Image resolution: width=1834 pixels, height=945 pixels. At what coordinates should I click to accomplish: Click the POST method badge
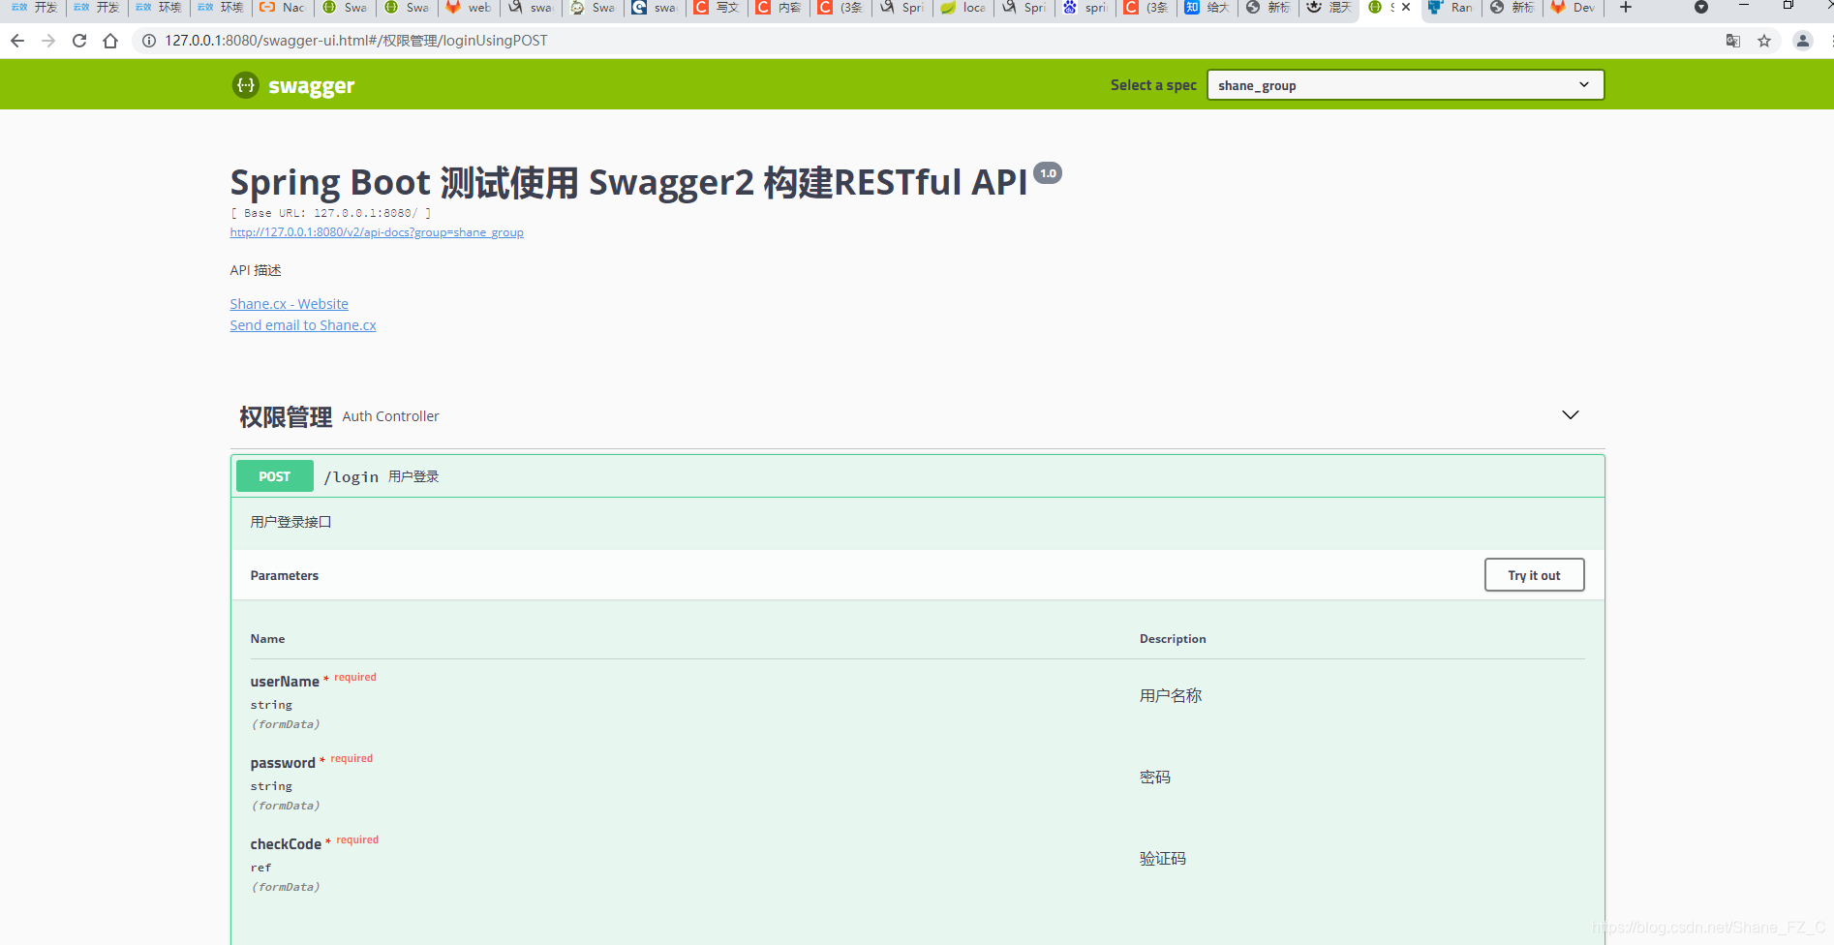275,476
